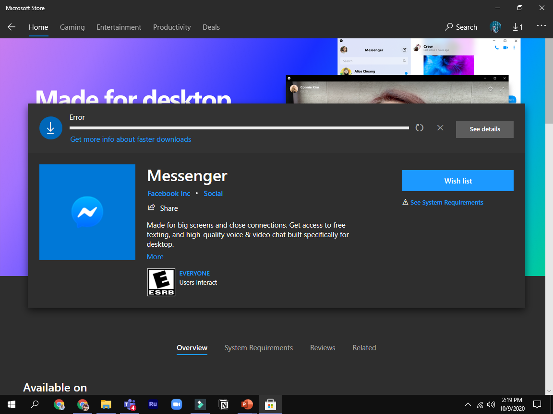Viewport: 553px width, 414px height.
Task: Cancel the Messenger download
Action: [440, 128]
